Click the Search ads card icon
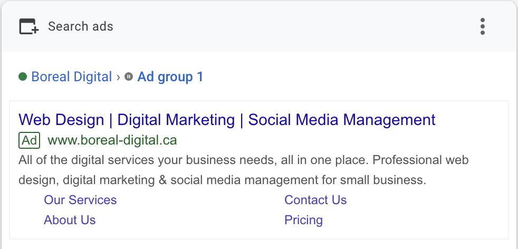The image size is (518, 249). click(x=29, y=26)
